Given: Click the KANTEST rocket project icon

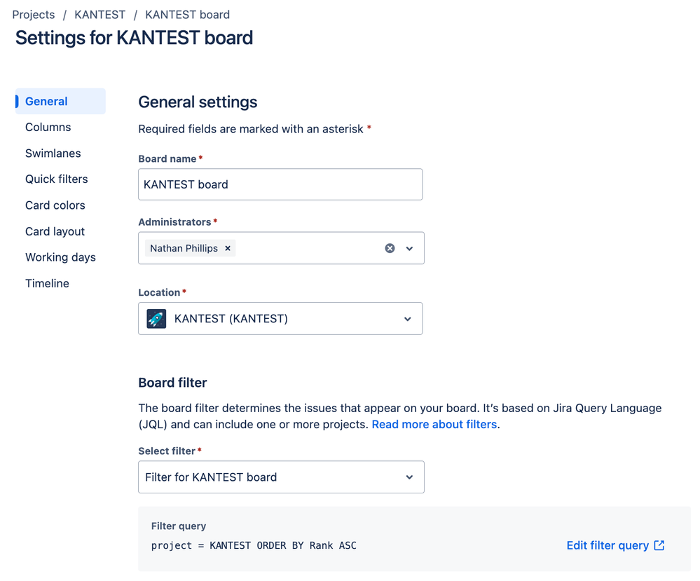Looking at the screenshot, I should click(x=156, y=319).
